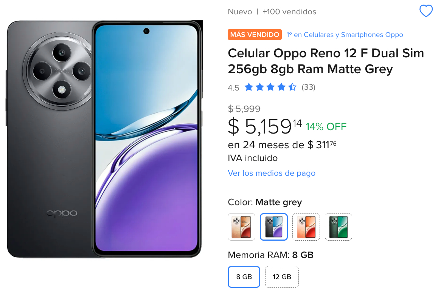
Task: Click the Celular Oppo Reno 12 F title
Action: point(326,61)
